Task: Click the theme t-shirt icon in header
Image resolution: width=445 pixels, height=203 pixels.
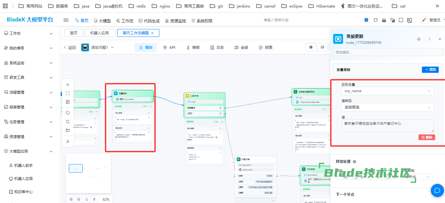Action: [375, 20]
